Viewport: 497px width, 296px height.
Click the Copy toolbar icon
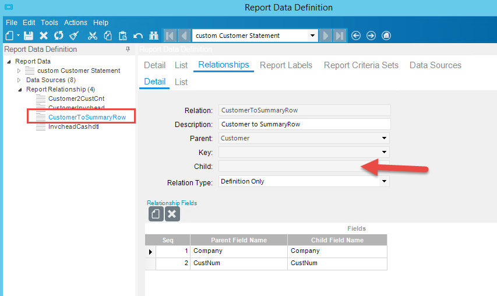tap(108, 36)
